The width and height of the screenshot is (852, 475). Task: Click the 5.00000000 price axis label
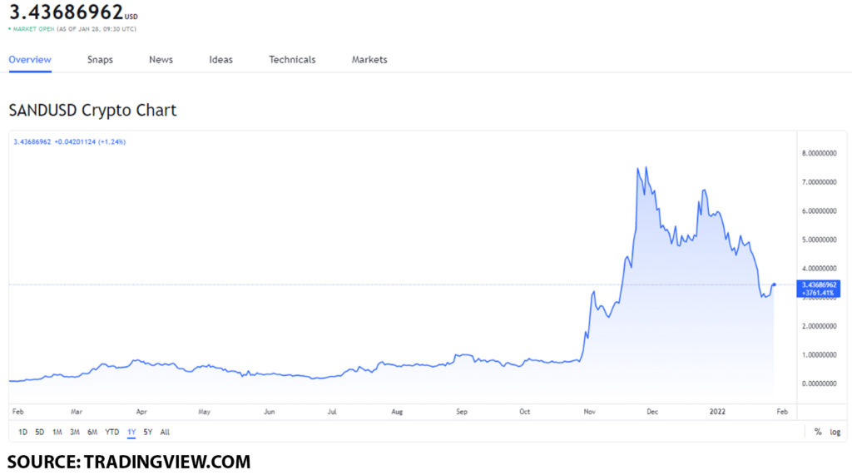(820, 240)
